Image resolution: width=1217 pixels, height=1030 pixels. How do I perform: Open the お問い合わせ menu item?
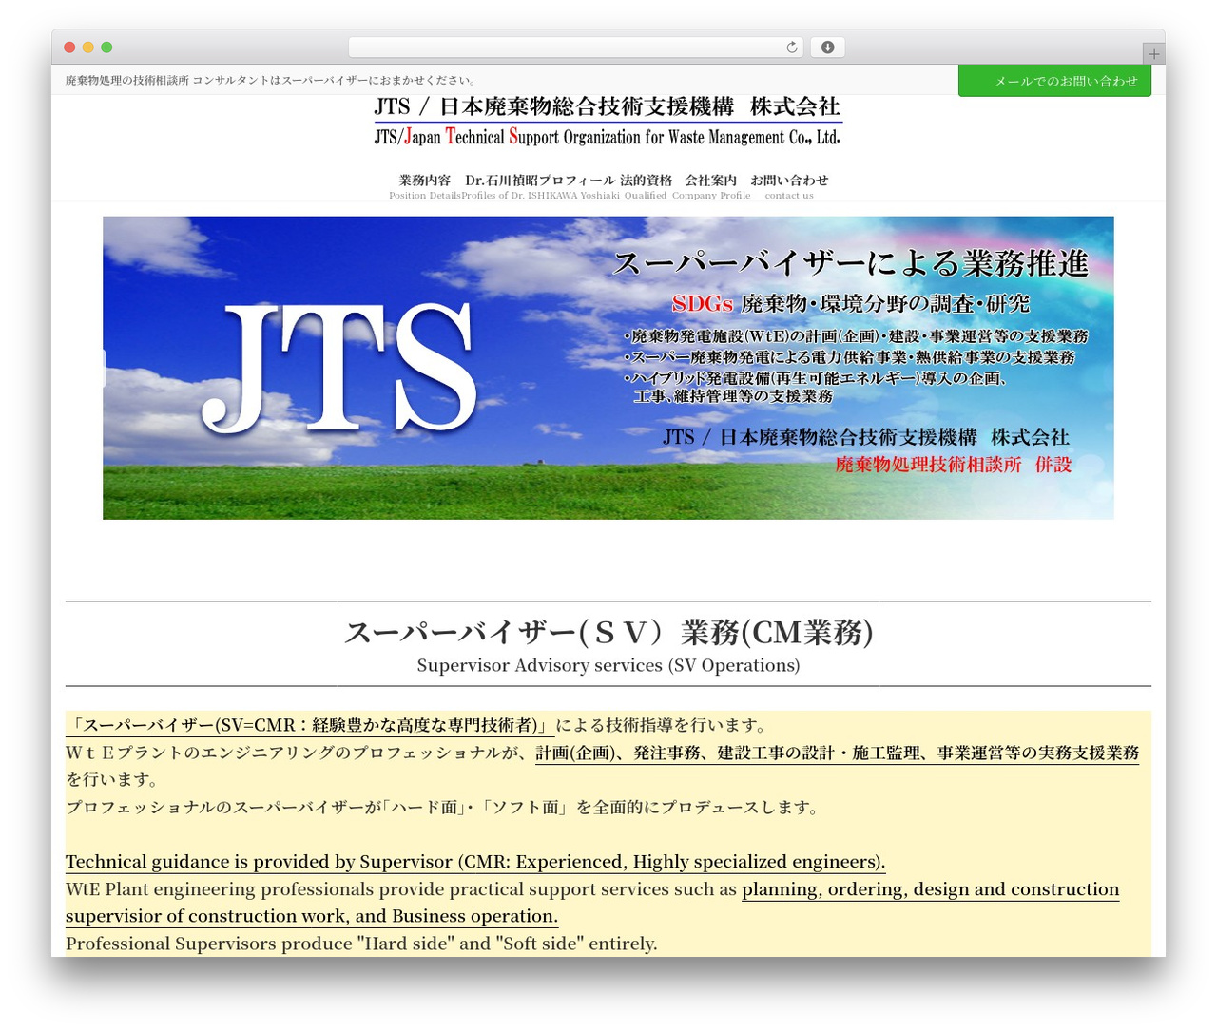789,186
